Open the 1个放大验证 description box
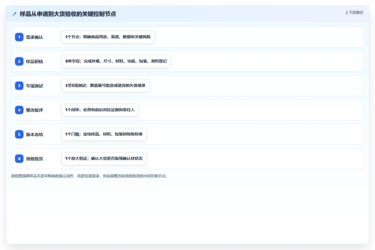 104,159
